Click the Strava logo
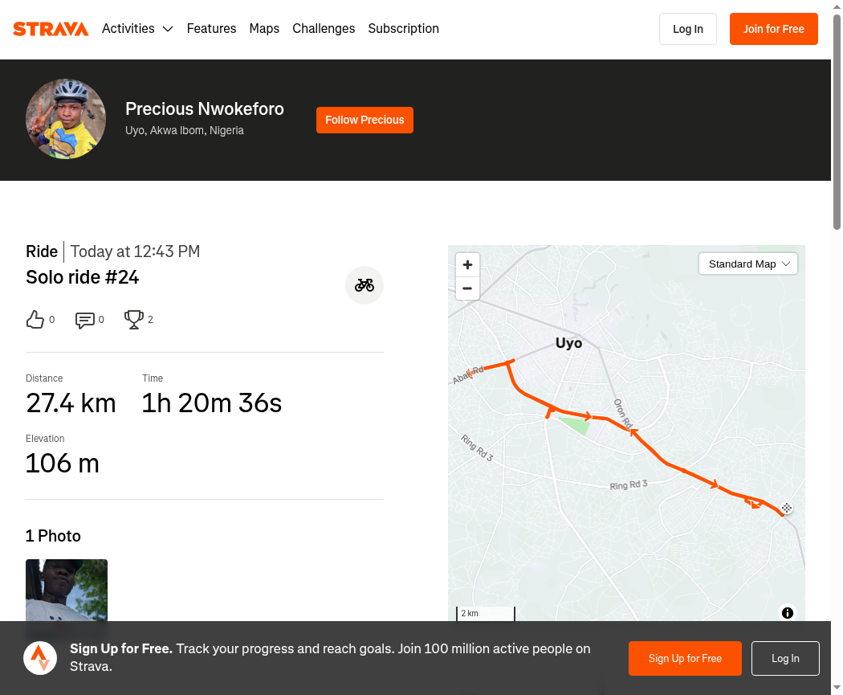 pos(51,28)
